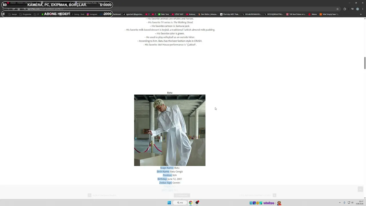Screen dimensions: 366x206
Task: Click The Walking Dead fact line
Action: 170,22
